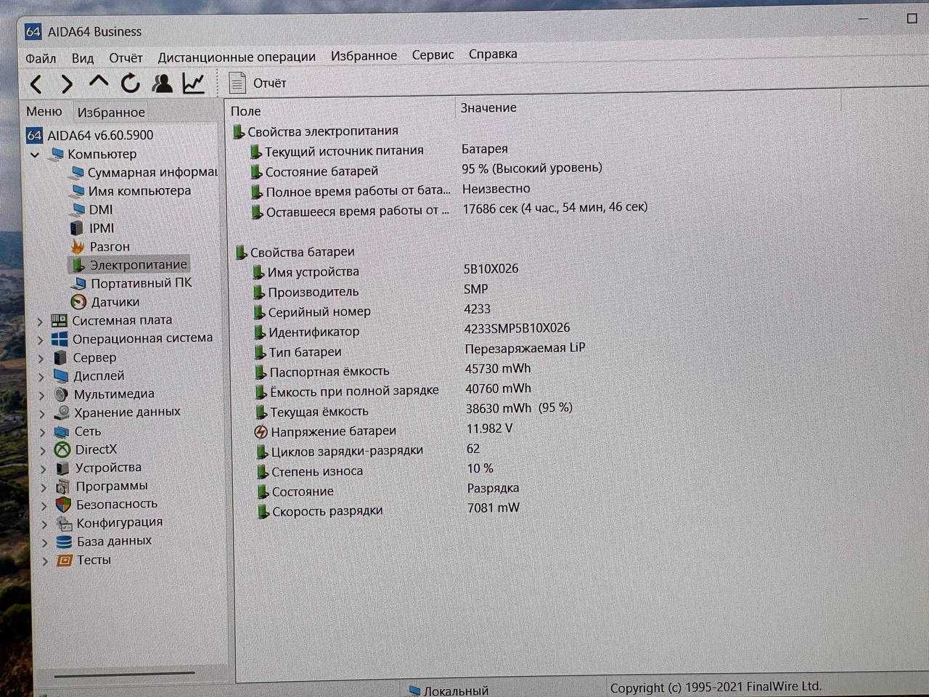
Task: Switch to the Избранное sidebar tab
Action: pos(111,113)
